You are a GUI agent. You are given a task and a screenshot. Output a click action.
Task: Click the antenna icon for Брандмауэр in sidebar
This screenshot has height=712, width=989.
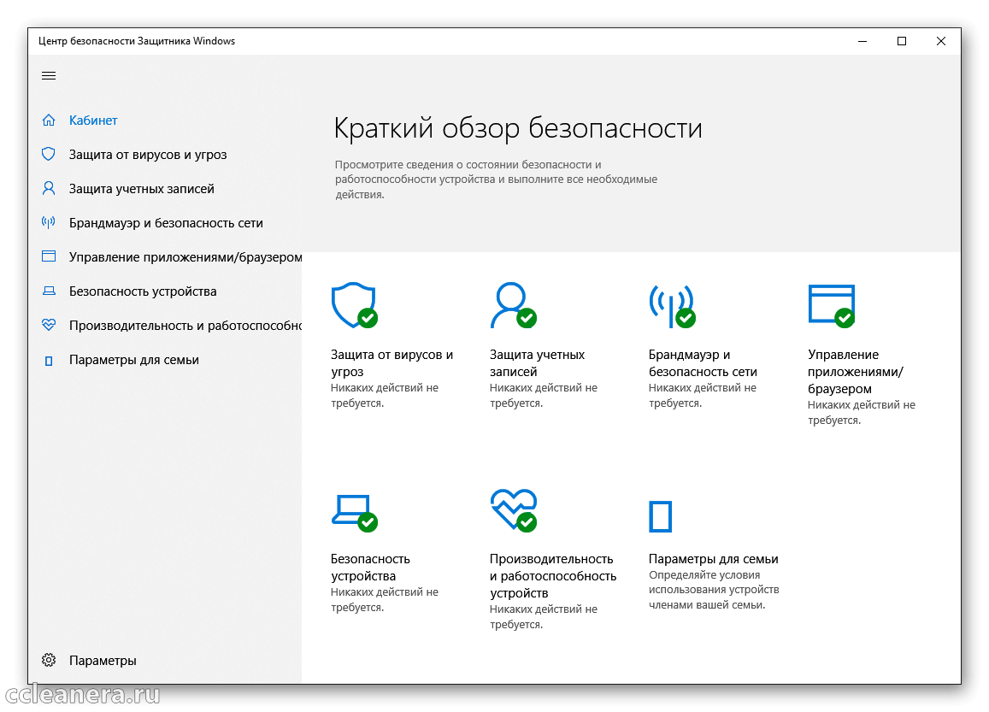(49, 222)
